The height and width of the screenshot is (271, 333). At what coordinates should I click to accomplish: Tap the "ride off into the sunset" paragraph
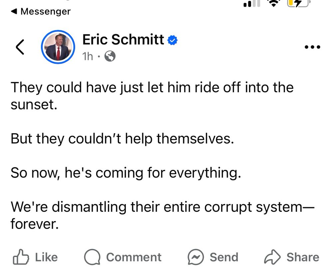[x=152, y=96]
